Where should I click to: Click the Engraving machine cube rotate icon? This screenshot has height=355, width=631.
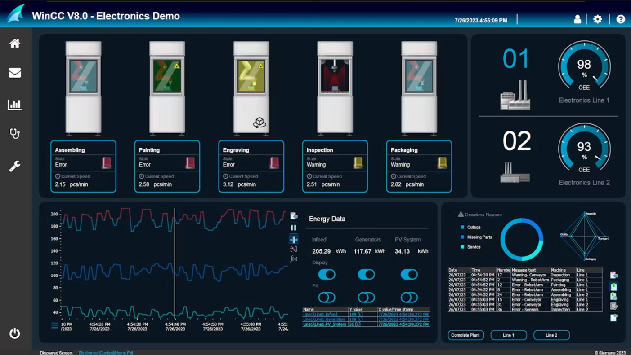(x=260, y=123)
